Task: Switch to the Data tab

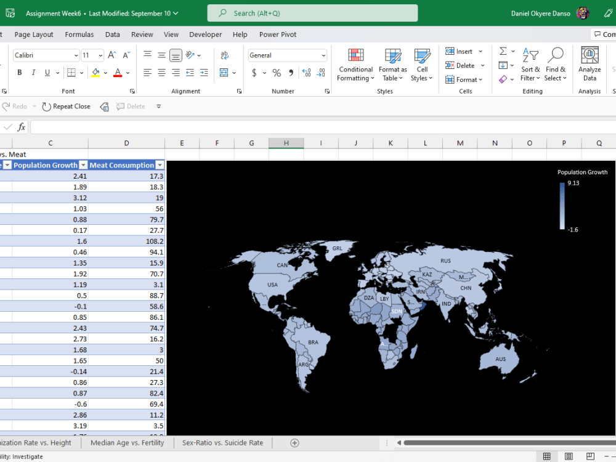Action: click(x=112, y=34)
